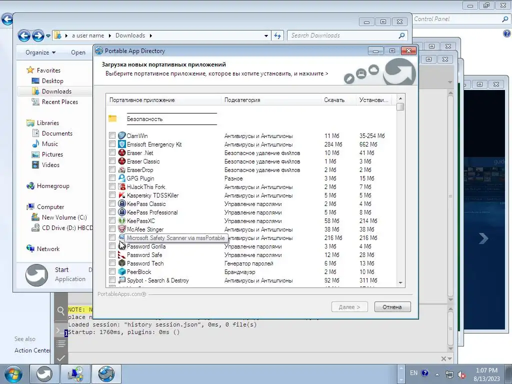Viewport: 512px width, 384px height.
Task: Click the Eraser Classic icon
Action: 122,161
